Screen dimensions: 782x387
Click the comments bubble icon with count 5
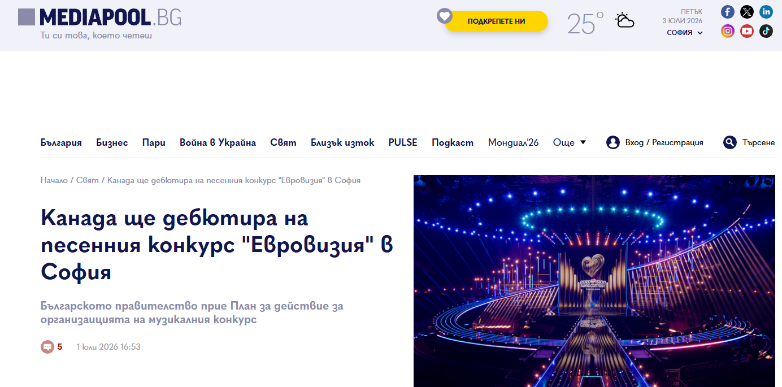click(47, 347)
